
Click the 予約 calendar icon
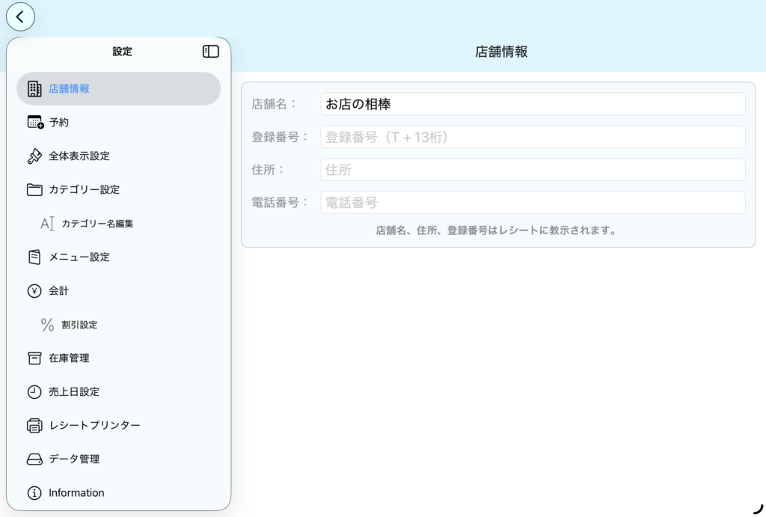35,123
